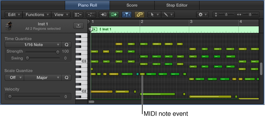The width and height of the screenshot is (265, 119).
Task: Click the Inst 1 region up-down arrows
Action: coord(100,29)
